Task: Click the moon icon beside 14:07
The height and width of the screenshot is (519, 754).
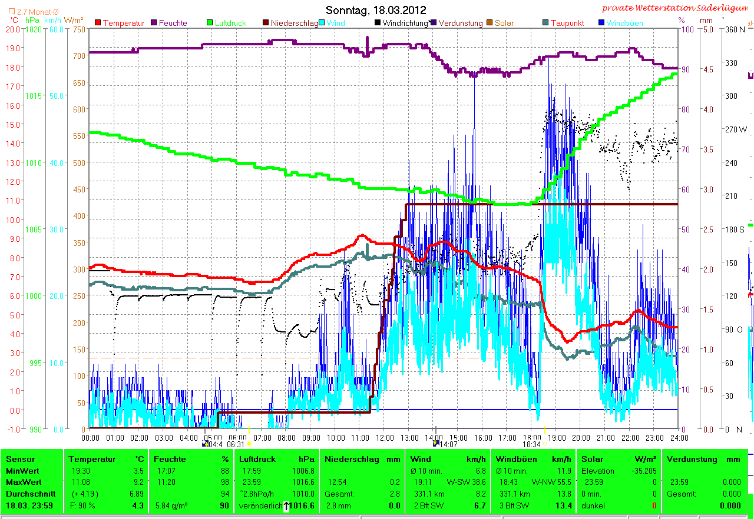Action: [x=435, y=444]
